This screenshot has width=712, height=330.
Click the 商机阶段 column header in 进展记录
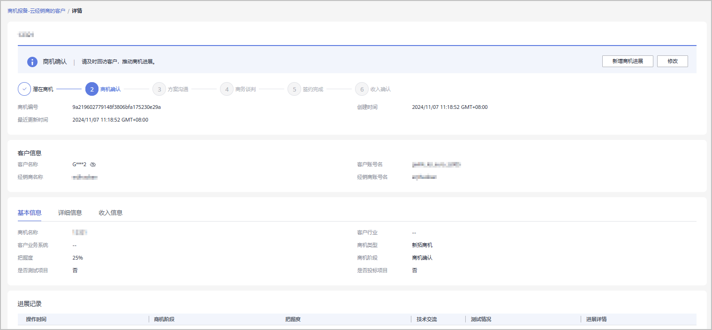[164, 319]
